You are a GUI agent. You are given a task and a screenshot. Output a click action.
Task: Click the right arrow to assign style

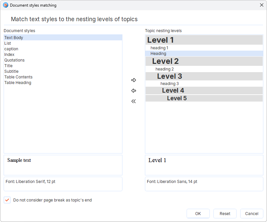[134, 80]
